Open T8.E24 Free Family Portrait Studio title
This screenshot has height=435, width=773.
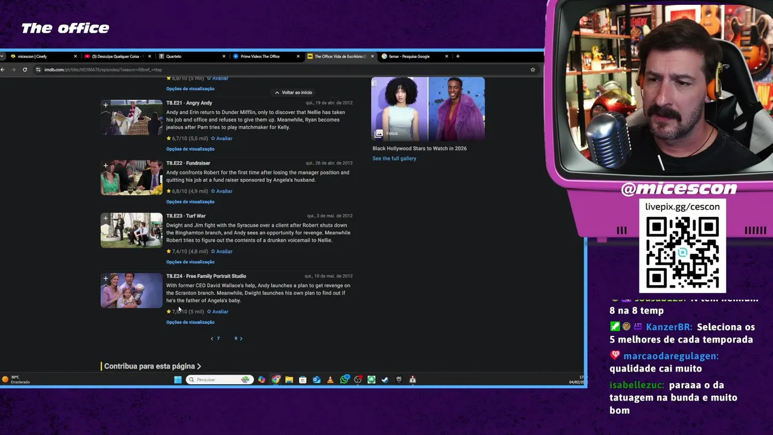pos(206,276)
